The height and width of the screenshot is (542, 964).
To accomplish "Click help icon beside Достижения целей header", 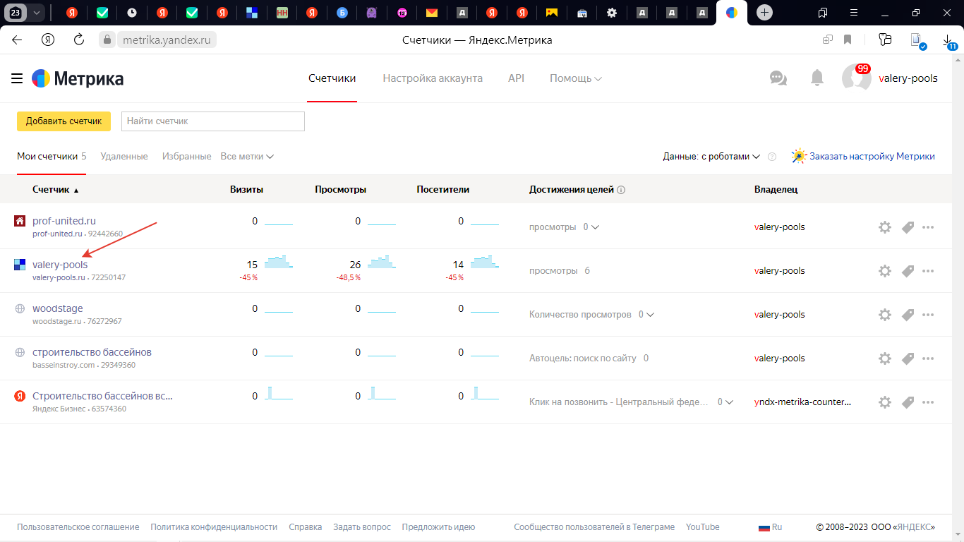I will [621, 190].
